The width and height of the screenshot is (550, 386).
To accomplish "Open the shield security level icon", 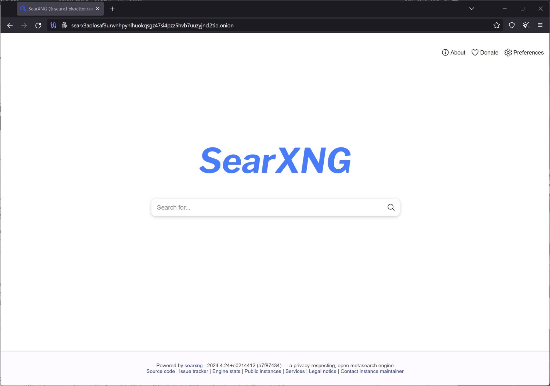I will (512, 25).
